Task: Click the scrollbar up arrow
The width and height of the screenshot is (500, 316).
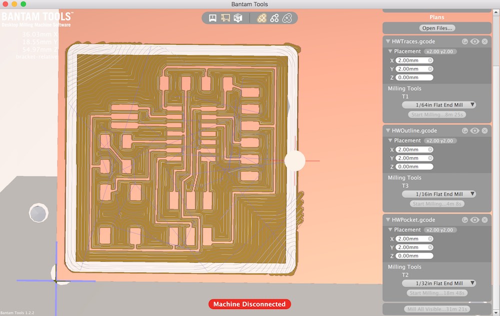Action: click(496, 12)
